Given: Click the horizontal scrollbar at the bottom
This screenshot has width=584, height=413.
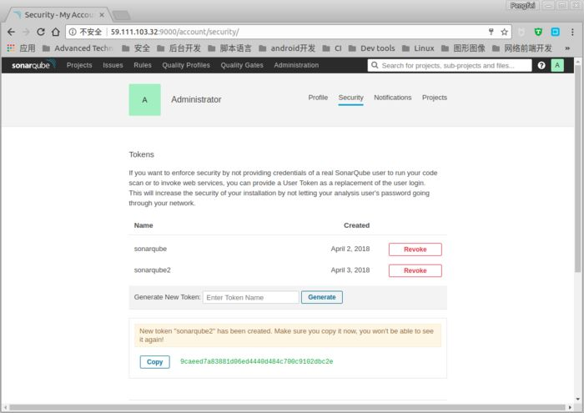Looking at the screenshot, I should [x=287, y=407].
